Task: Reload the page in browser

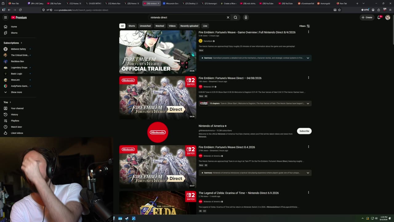Action: coord(20,10)
